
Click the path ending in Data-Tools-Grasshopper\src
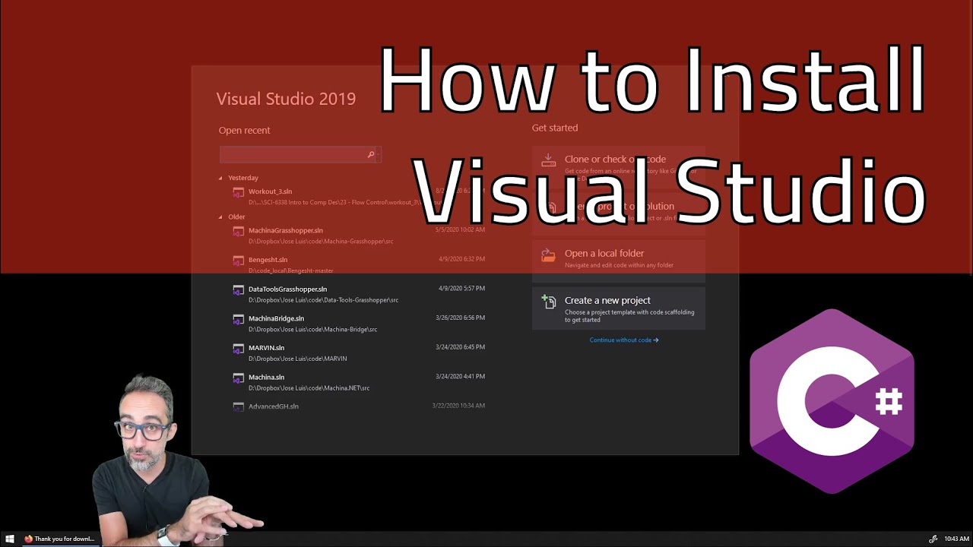[x=323, y=300]
